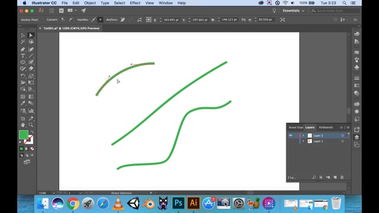Expand Layer 1 contents

click(x=303, y=141)
